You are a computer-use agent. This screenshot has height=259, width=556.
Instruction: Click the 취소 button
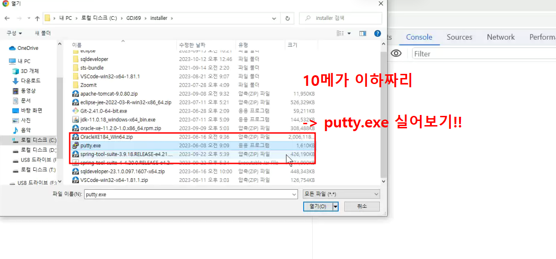[x=362, y=206]
